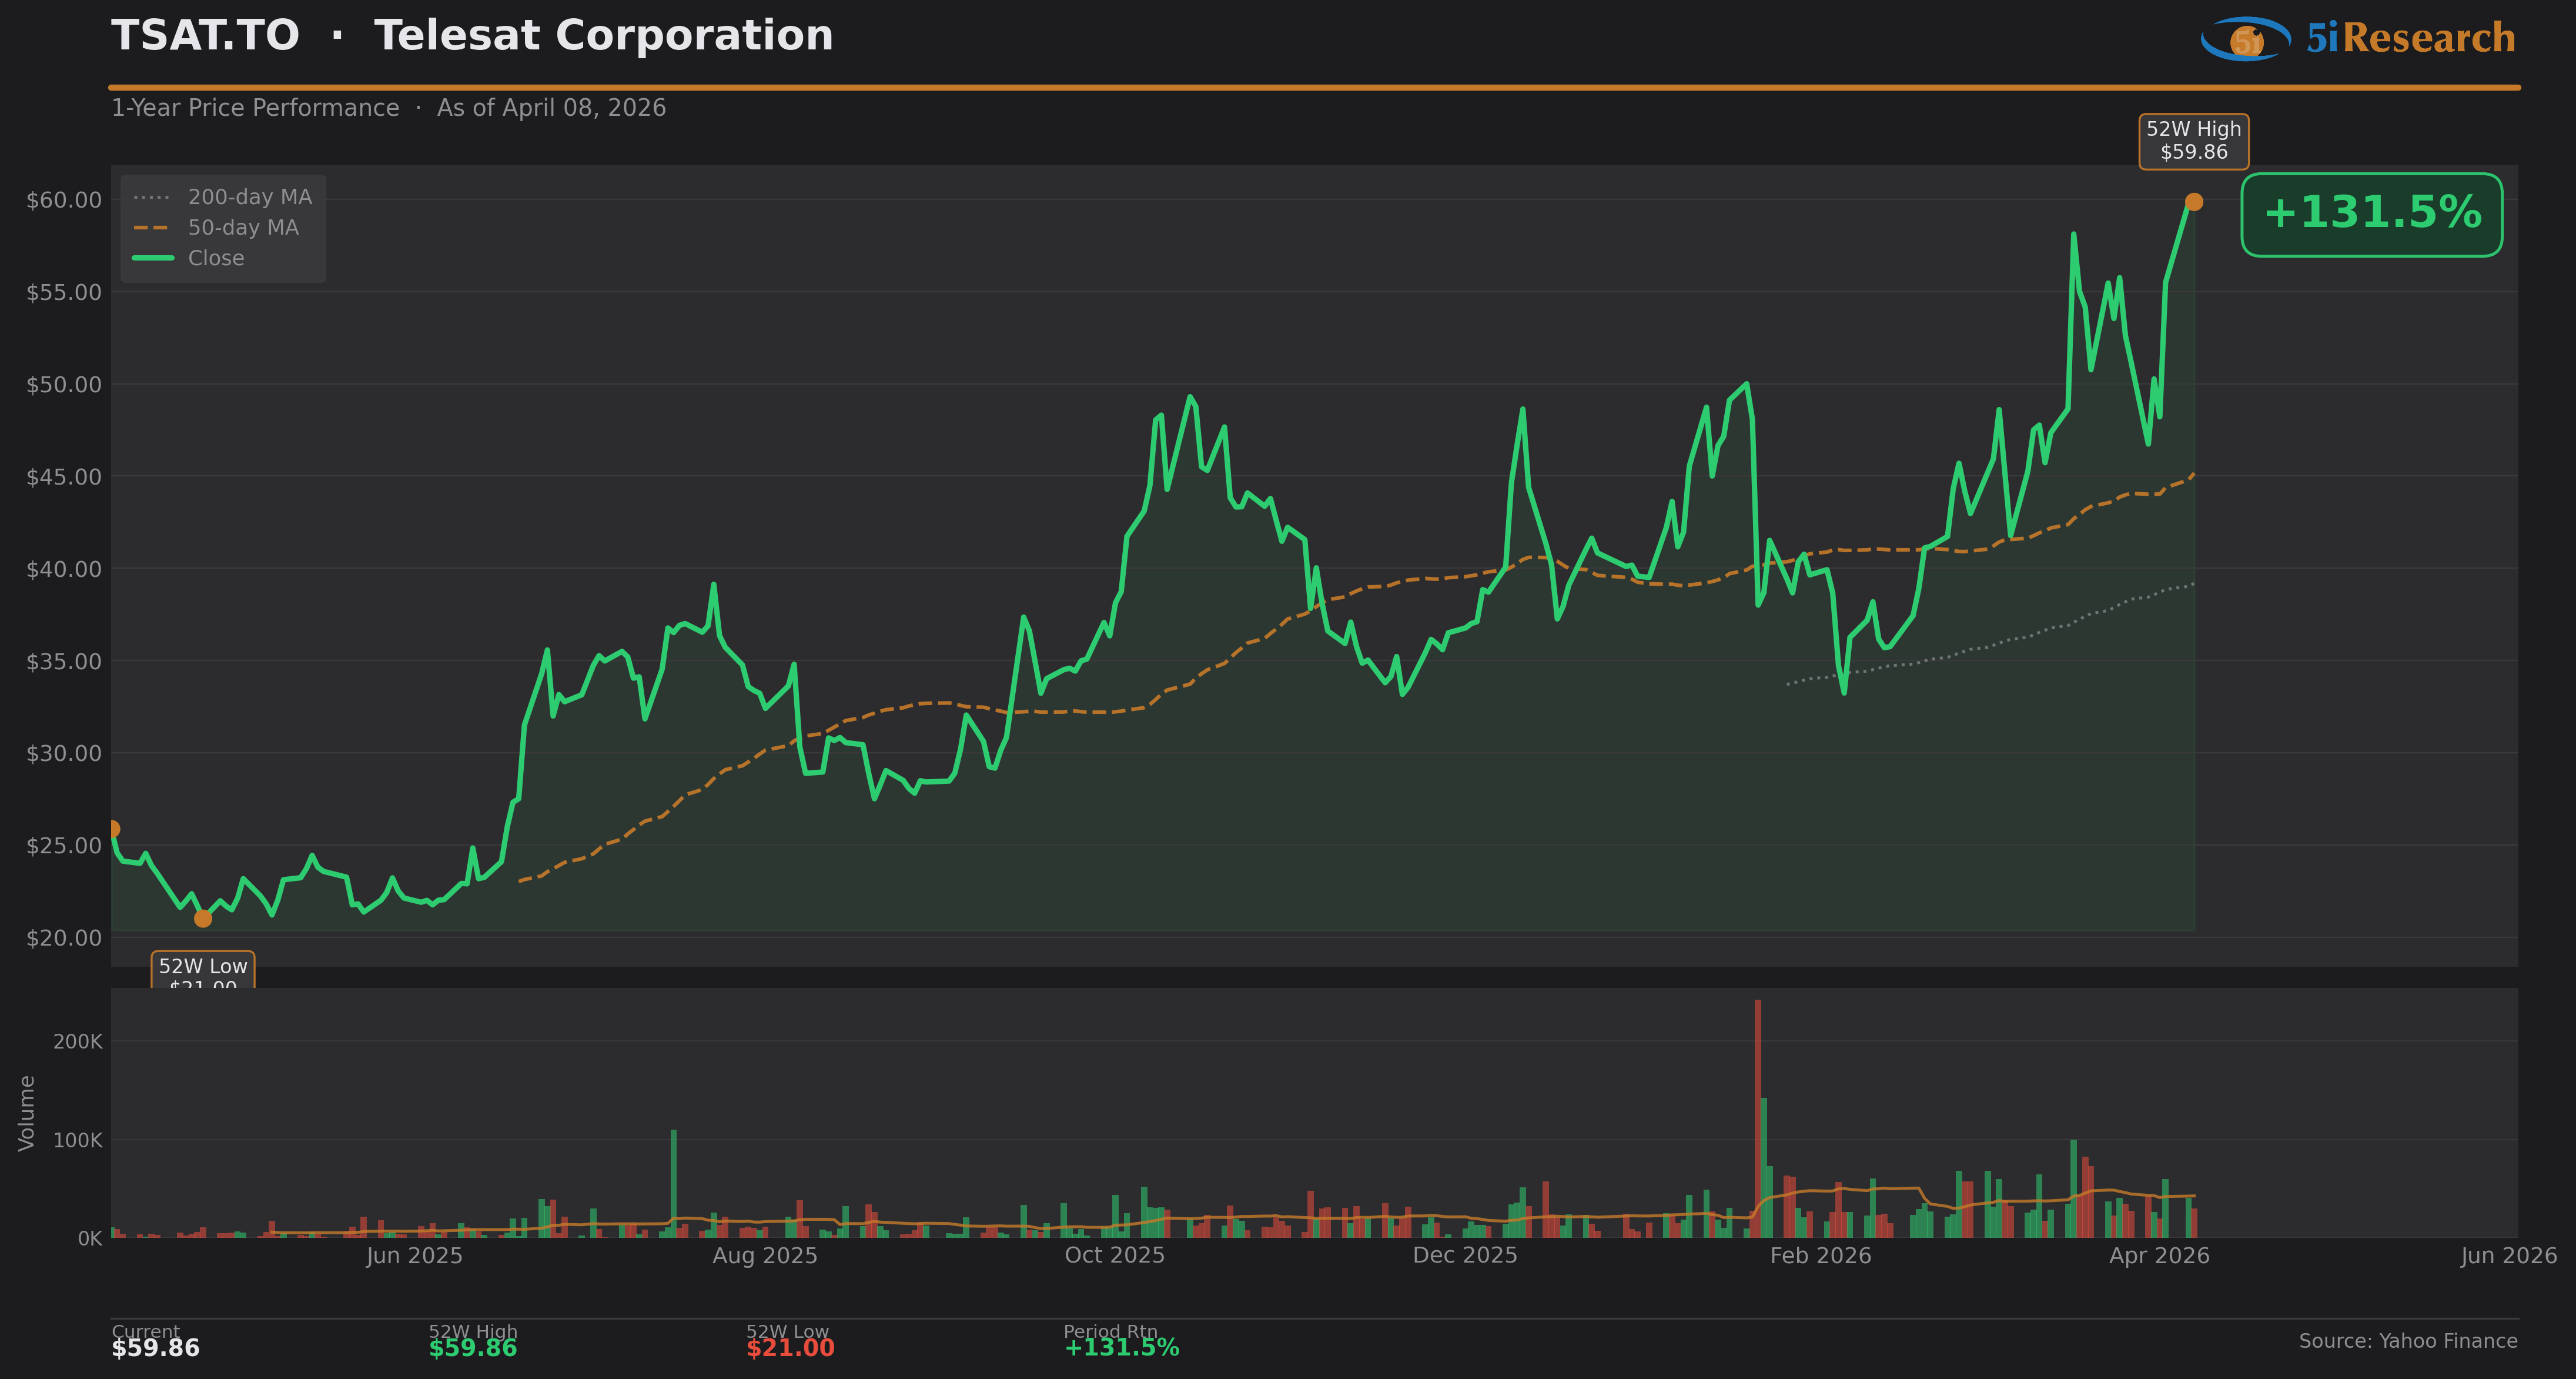Select the Oct 2025 axis label
The width and height of the screenshot is (2576, 1379).
click(1114, 1256)
